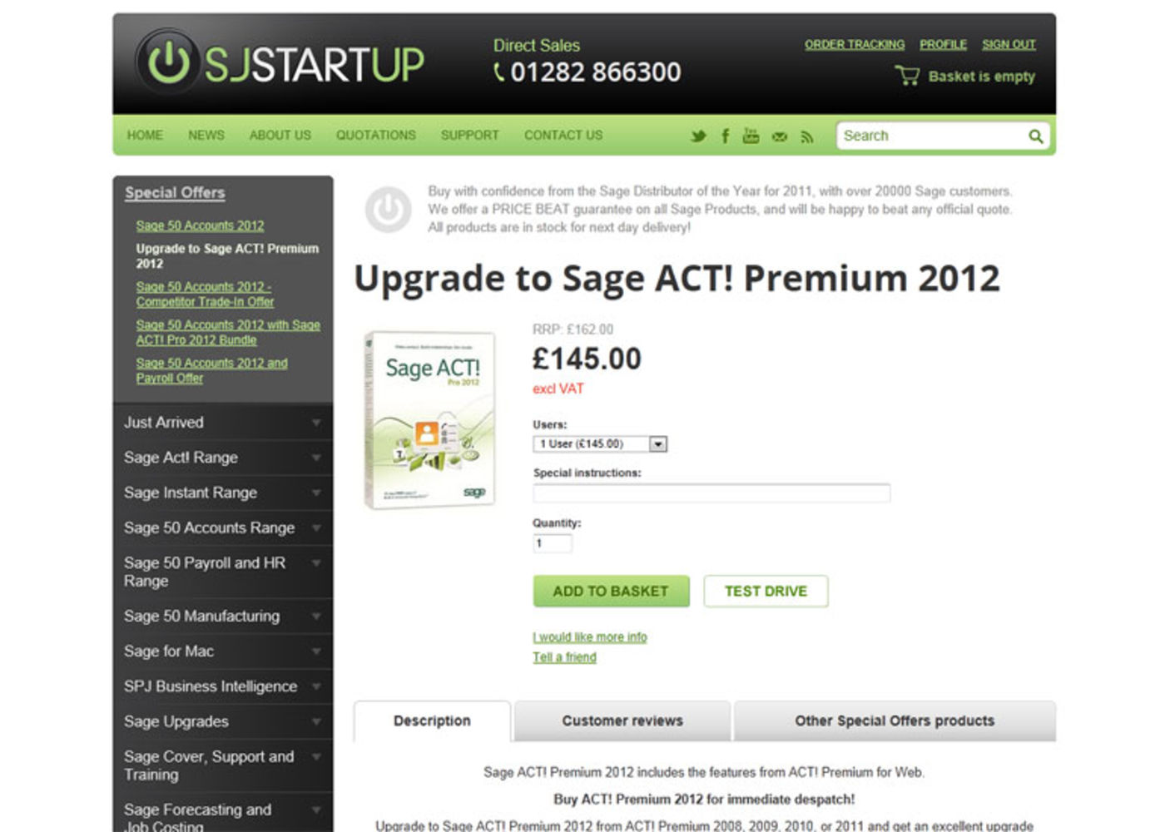1165x832 pixels.
Task: Open the Quotations menu item
Action: (376, 135)
